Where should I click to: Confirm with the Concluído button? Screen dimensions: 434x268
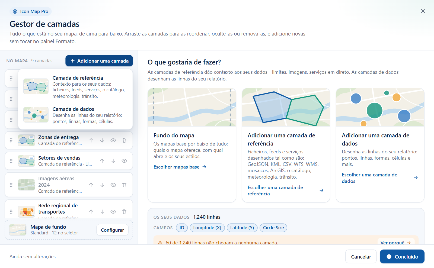[x=402, y=256]
